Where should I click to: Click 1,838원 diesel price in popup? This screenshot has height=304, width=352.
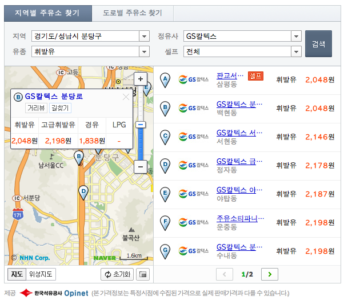92,141
